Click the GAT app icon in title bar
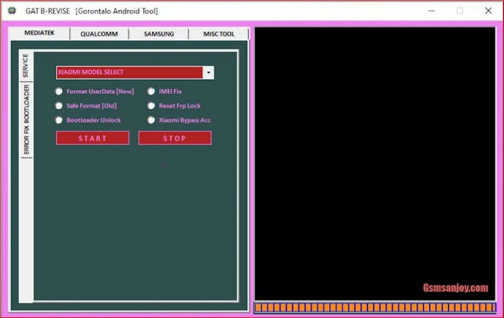 (x=13, y=11)
